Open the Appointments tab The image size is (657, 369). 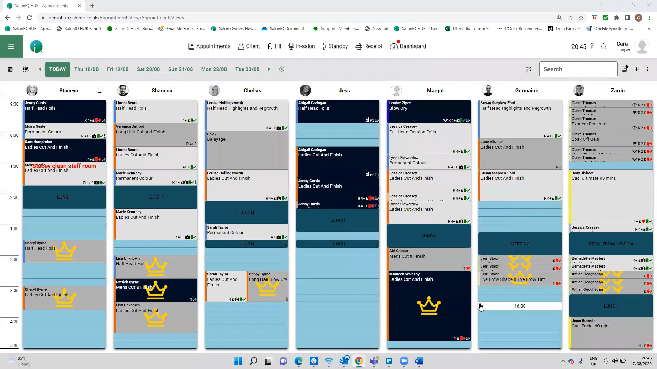pos(209,46)
